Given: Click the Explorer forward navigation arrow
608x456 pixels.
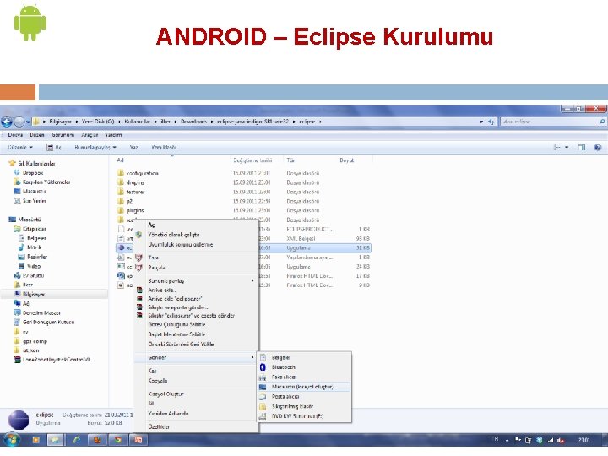Looking at the screenshot, I should tap(19, 122).
